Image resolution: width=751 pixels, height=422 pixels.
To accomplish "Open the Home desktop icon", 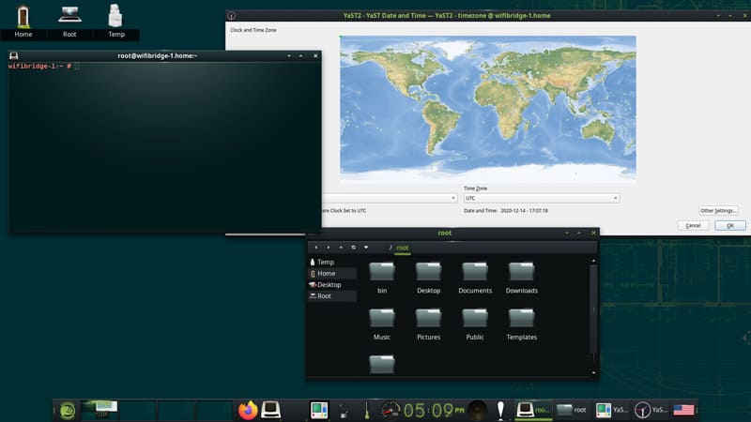I will (x=23, y=22).
